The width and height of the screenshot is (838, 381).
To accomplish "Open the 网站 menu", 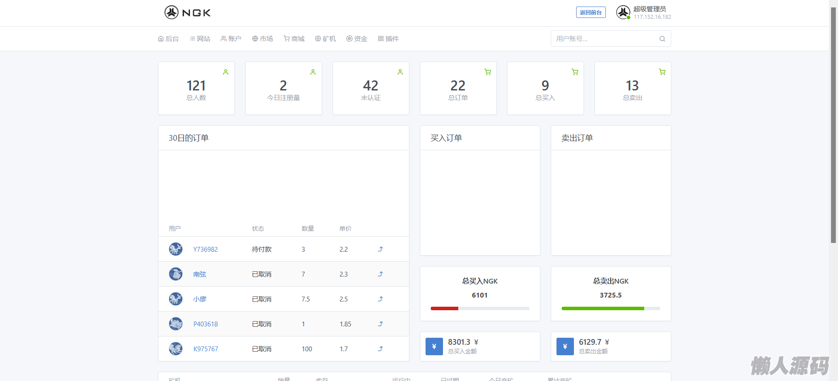I will tap(200, 39).
